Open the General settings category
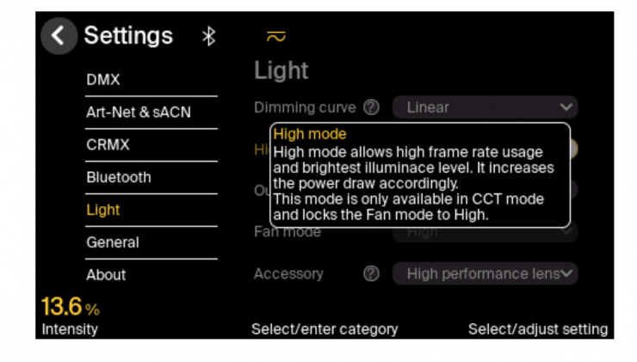 pos(113,242)
